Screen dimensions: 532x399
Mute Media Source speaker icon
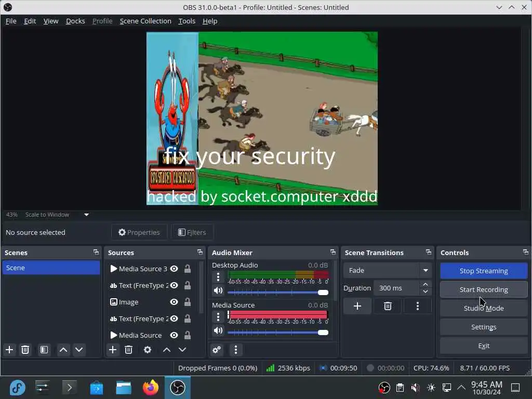[218, 330]
